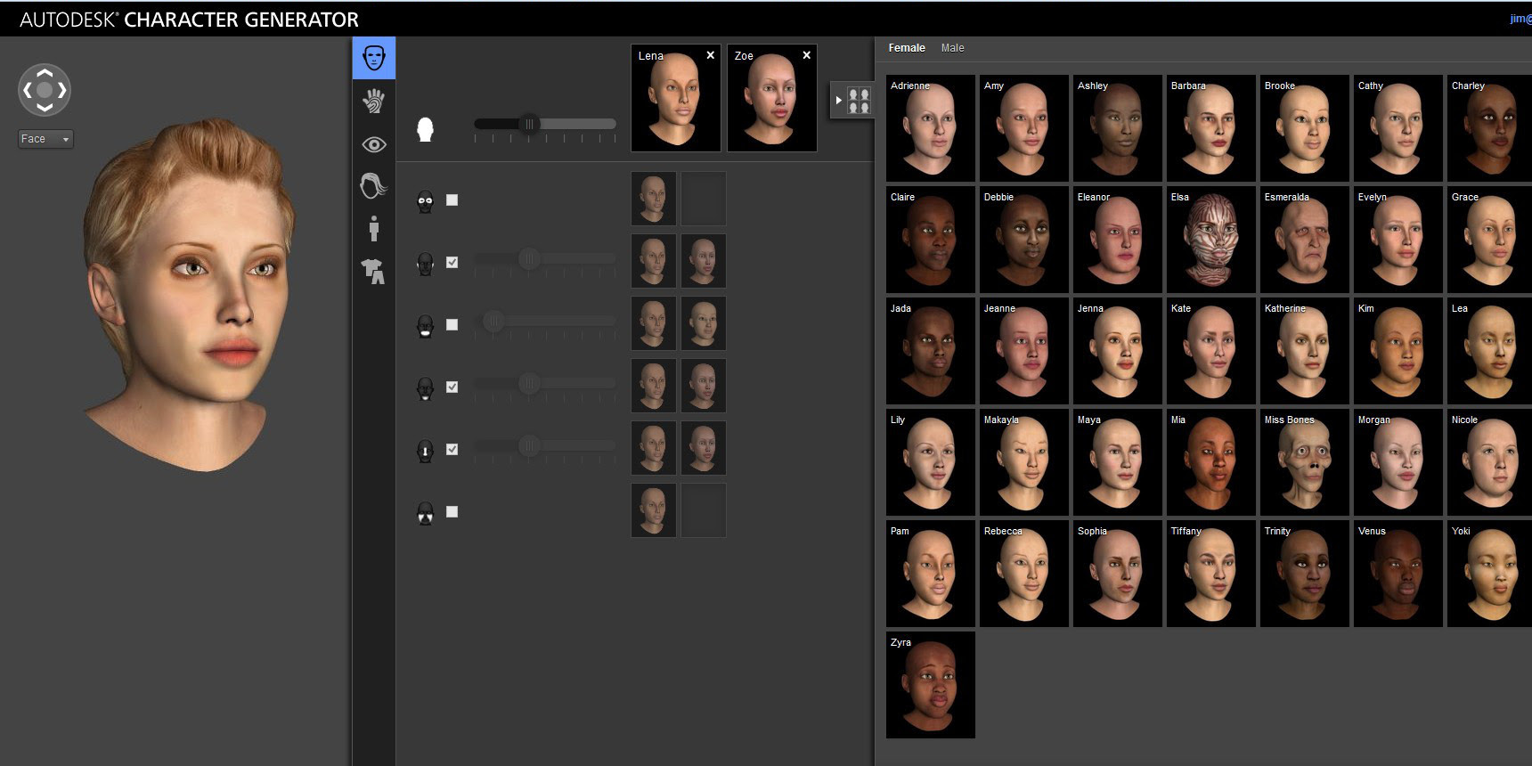Click the up arrow on the view navigation control
1532x766 pixels.
[x=45, y=73]
